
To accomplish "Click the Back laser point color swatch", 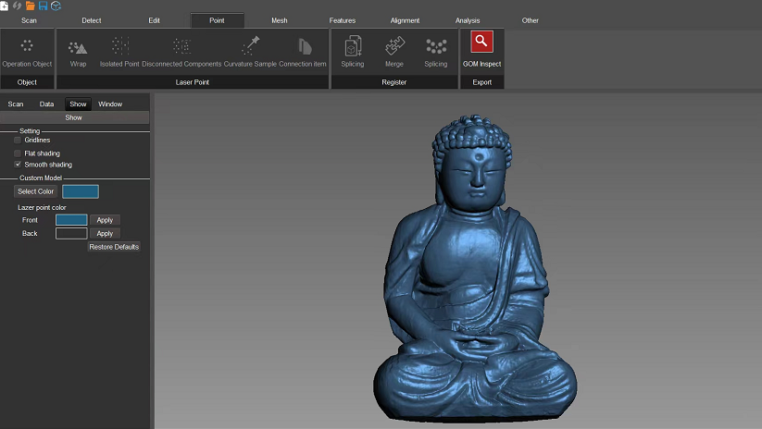I will click(71, 233).
